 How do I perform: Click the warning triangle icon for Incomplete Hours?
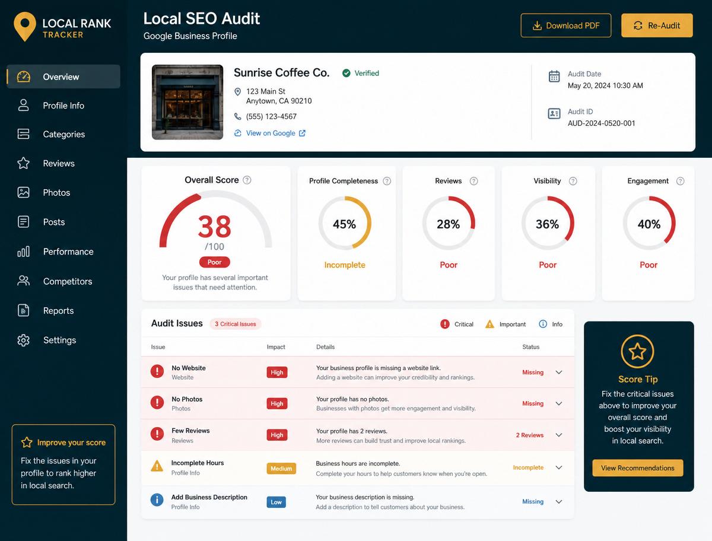click(x=157, y=466)
